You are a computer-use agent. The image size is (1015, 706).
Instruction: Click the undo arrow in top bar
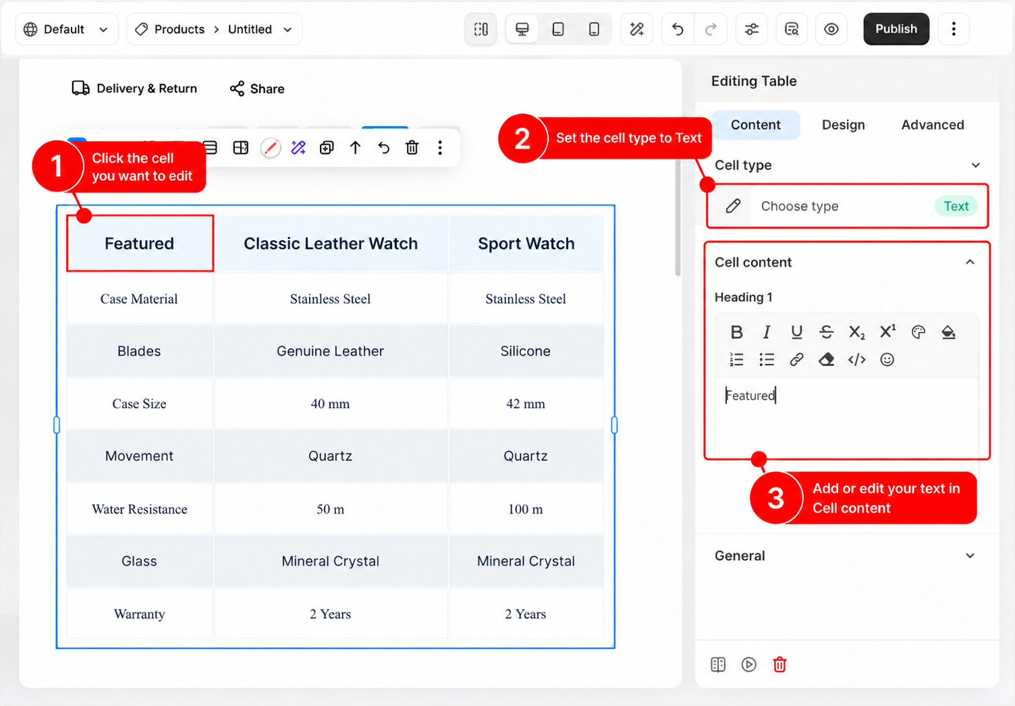(678, 29)
